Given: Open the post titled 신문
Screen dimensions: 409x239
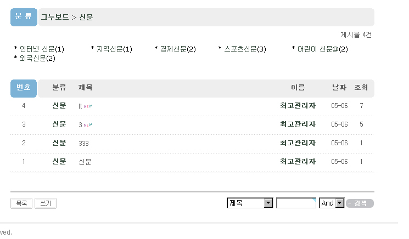Looking at the screenshot, I should click(85, 162).
